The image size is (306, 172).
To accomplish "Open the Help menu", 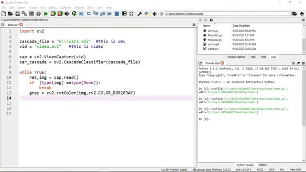I will [109, 8].
